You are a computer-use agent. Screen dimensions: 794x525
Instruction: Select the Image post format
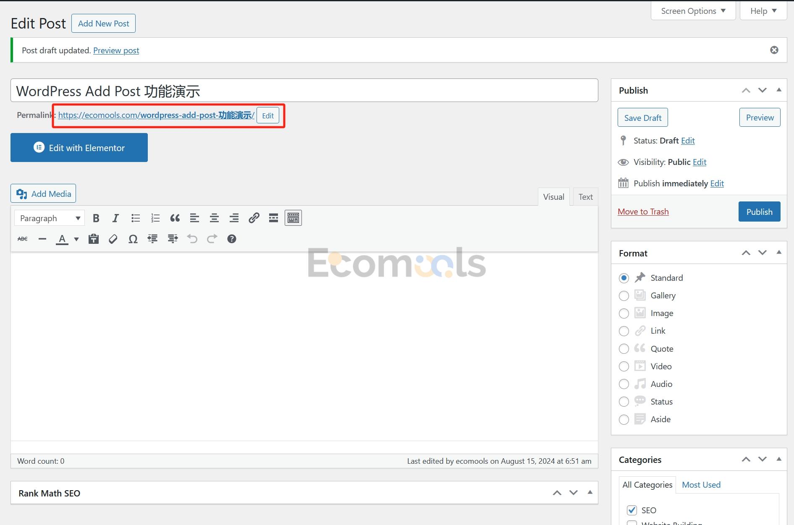624,313
